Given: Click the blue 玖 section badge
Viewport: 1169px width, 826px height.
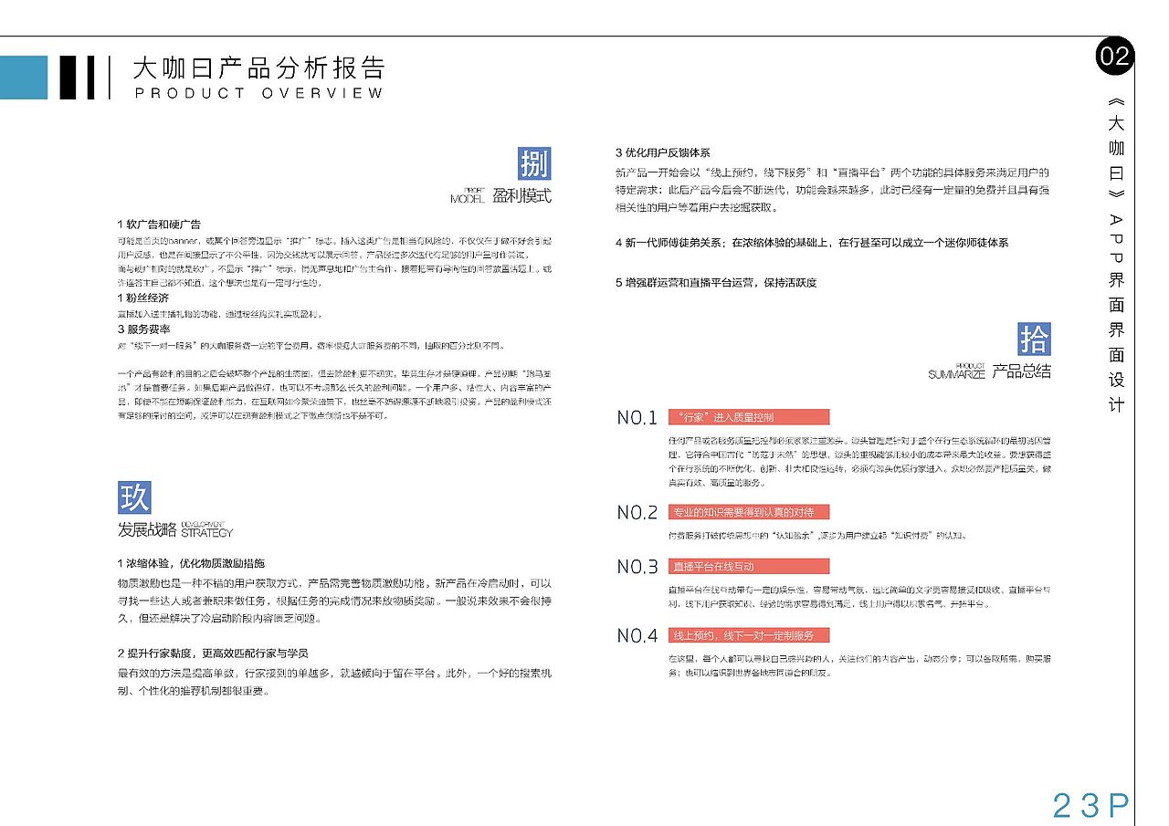Looking at the screenshot, I should [134, 497].
